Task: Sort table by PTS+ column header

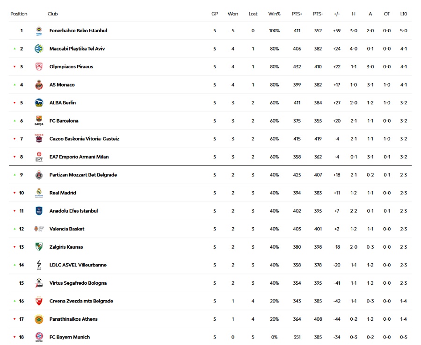Action: [x=297, y=14]
